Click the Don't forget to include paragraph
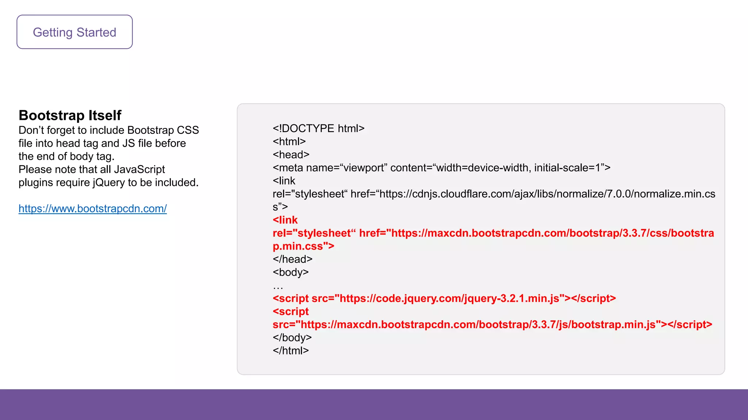Image resolution: width=748 pixels, height=420 pixels. point(108,143)
